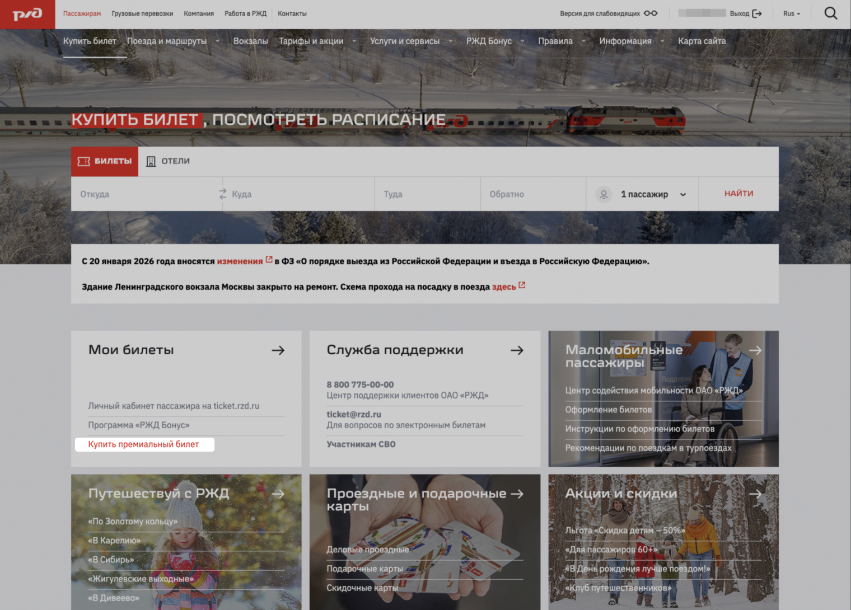This screenshot has height=610, width=851.
Task: Open Подарочные карты link
Action: pos(364,569)
